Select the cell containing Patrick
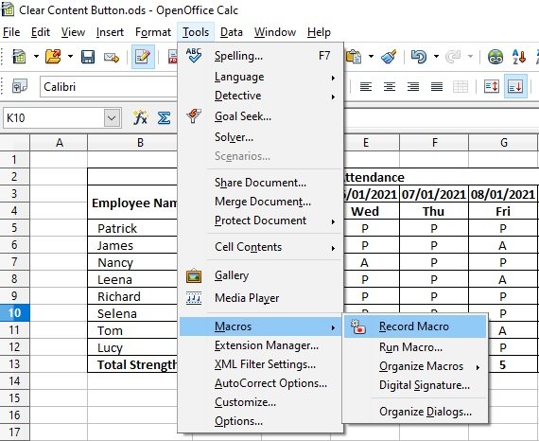 [132, 228]
